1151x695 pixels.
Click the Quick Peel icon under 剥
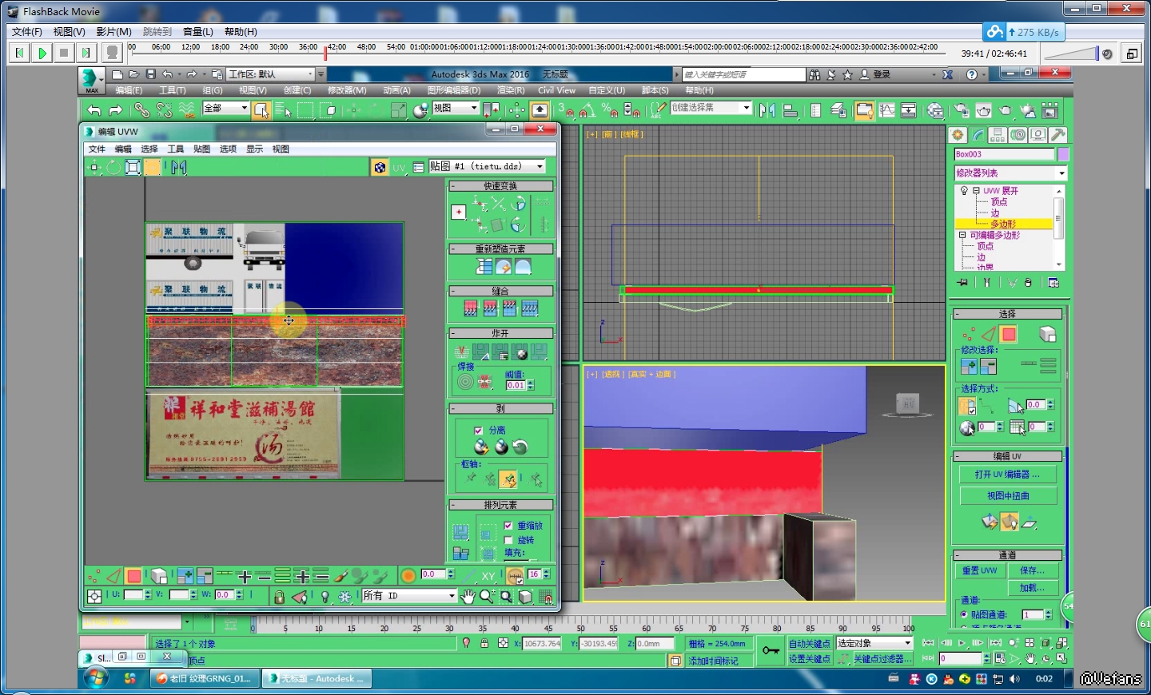(x=481, y=447)
